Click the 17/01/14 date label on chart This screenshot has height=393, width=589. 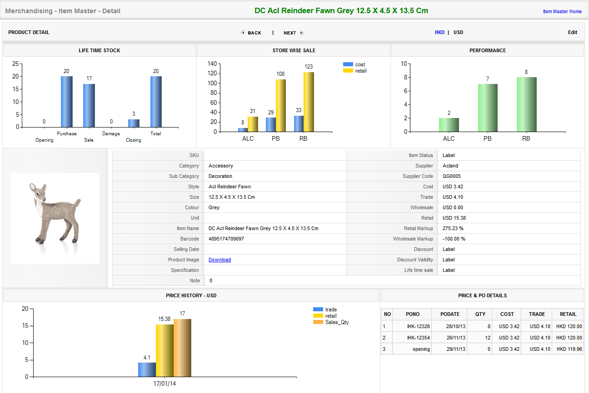(165, 383)
